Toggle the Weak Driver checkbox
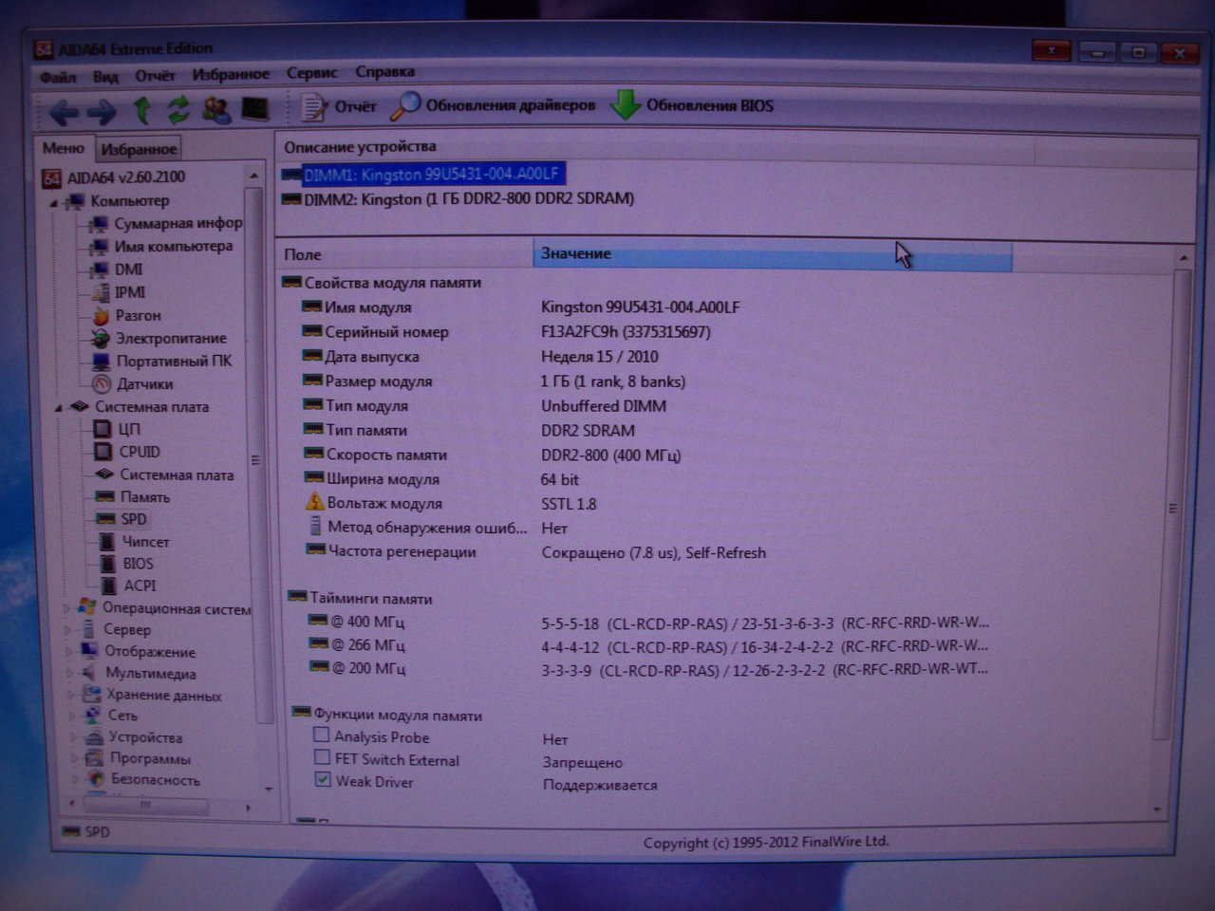 [x=323, y=780]
